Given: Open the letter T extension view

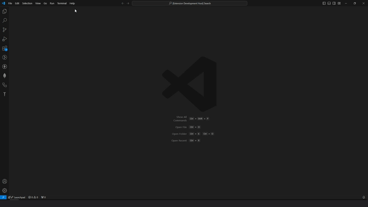Looking at the screenshot, I should pos(4,94).
